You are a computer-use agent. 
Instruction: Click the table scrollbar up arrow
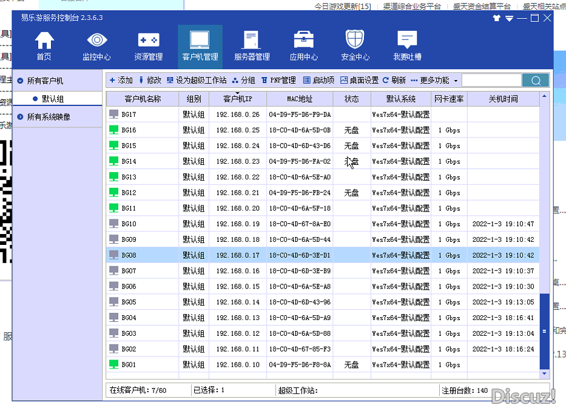[544, 96]
